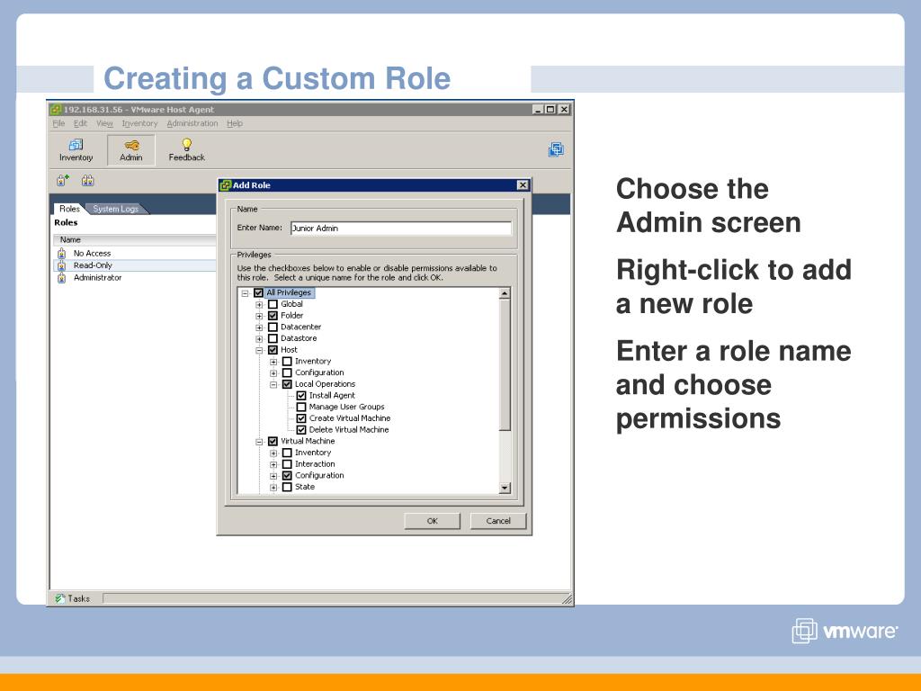The width and height of the screenshot is (921, 691).
Task: Toggle the Virtual Machine checkbox
Action: click(x=273, y=441)
